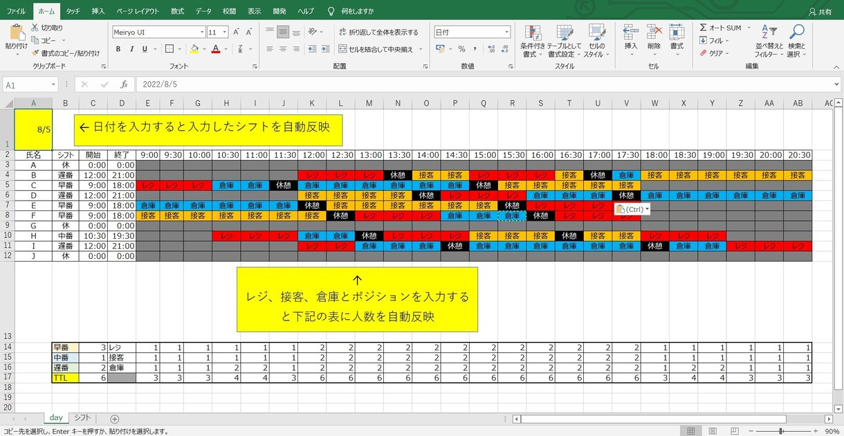
Task: Switch to the シフト sheet tab
Action: 82,418
